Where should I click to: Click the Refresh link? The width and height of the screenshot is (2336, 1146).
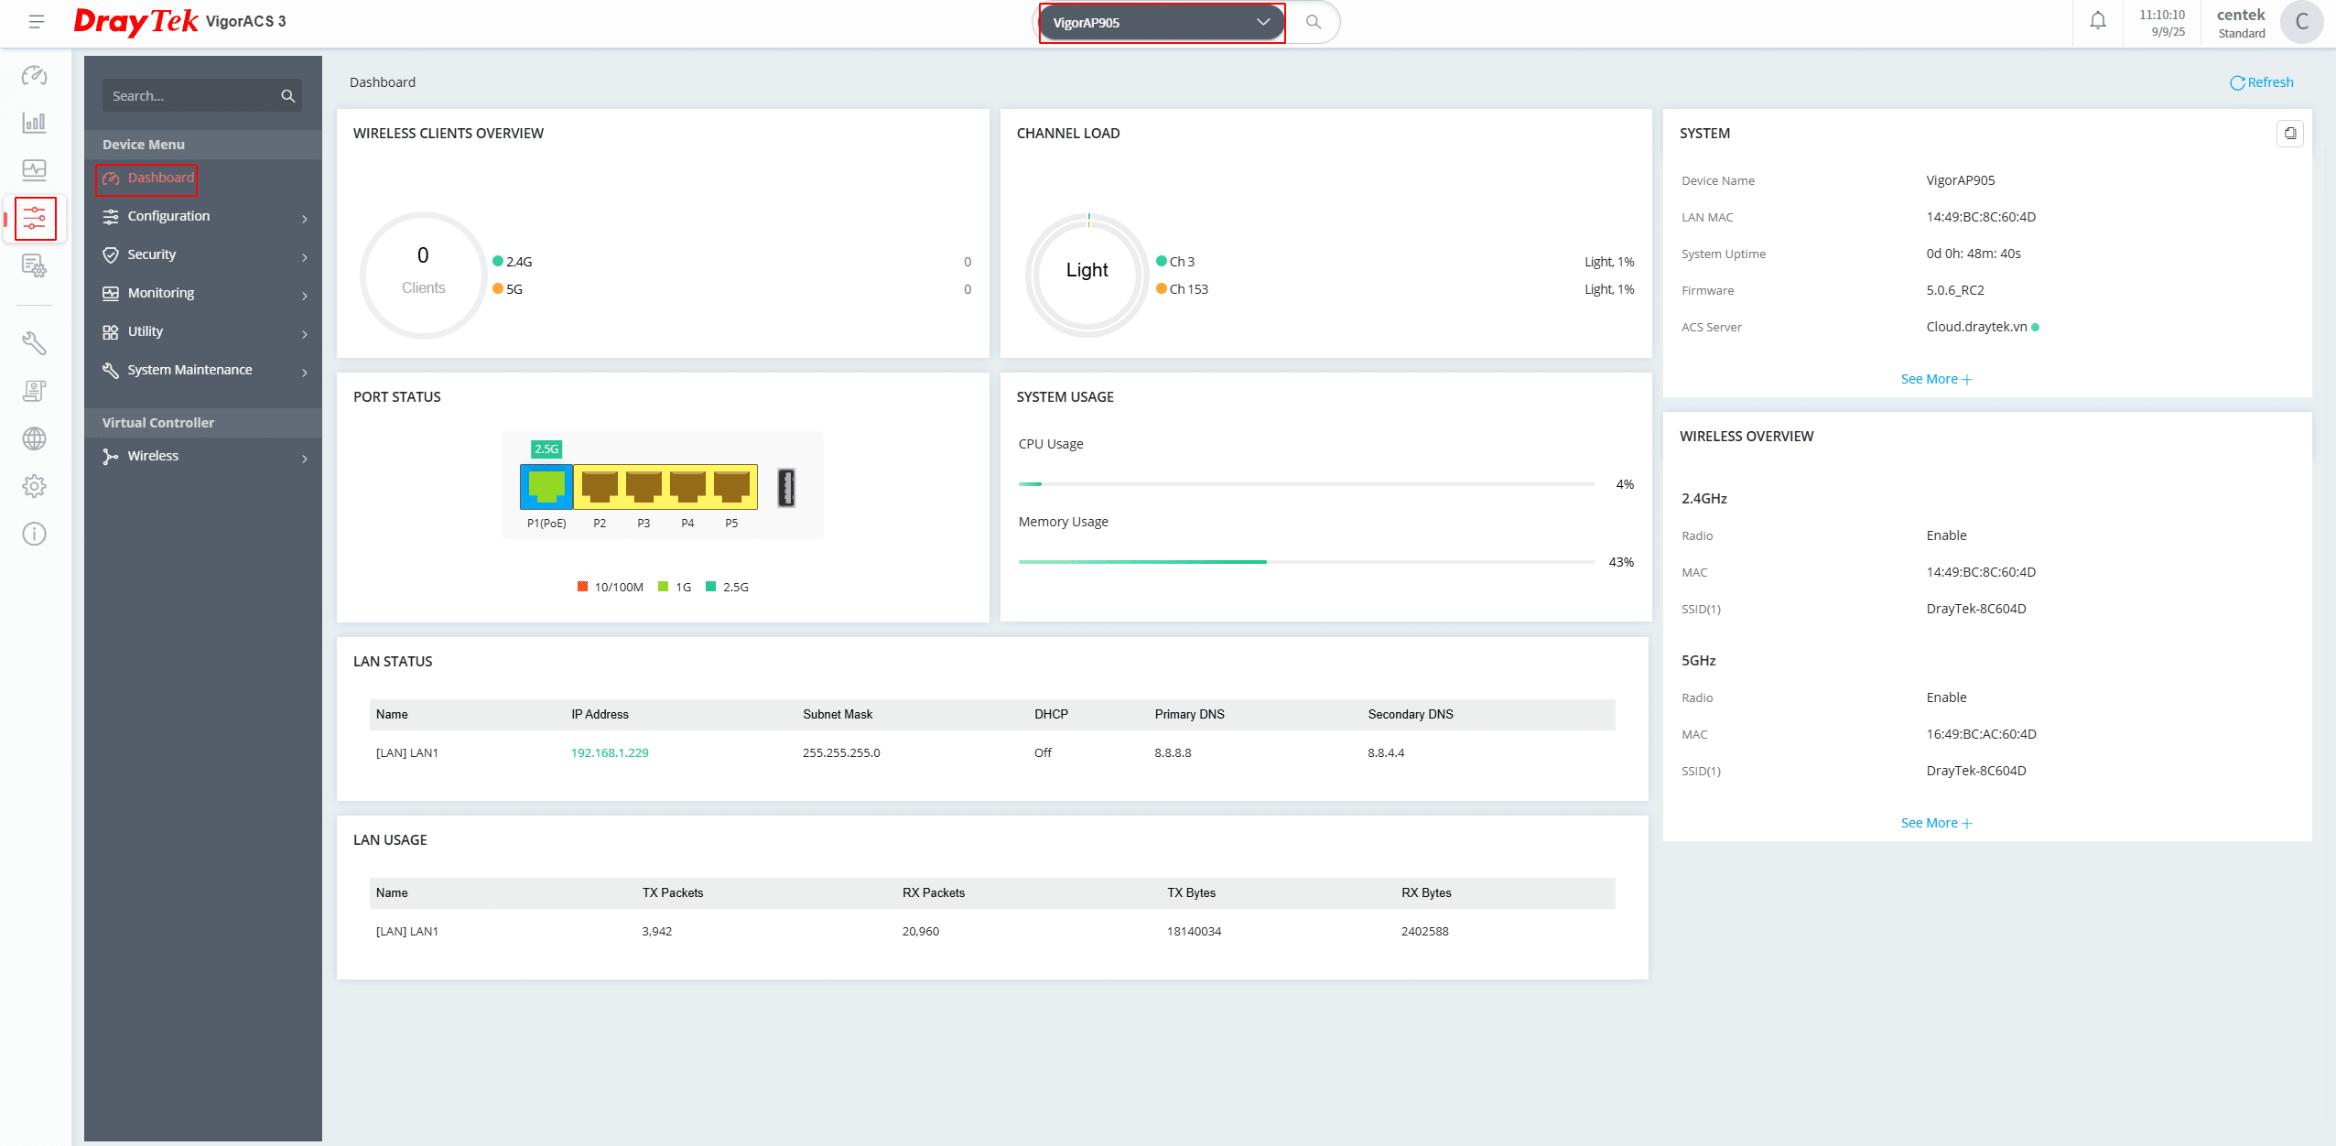pos(2262,82)
